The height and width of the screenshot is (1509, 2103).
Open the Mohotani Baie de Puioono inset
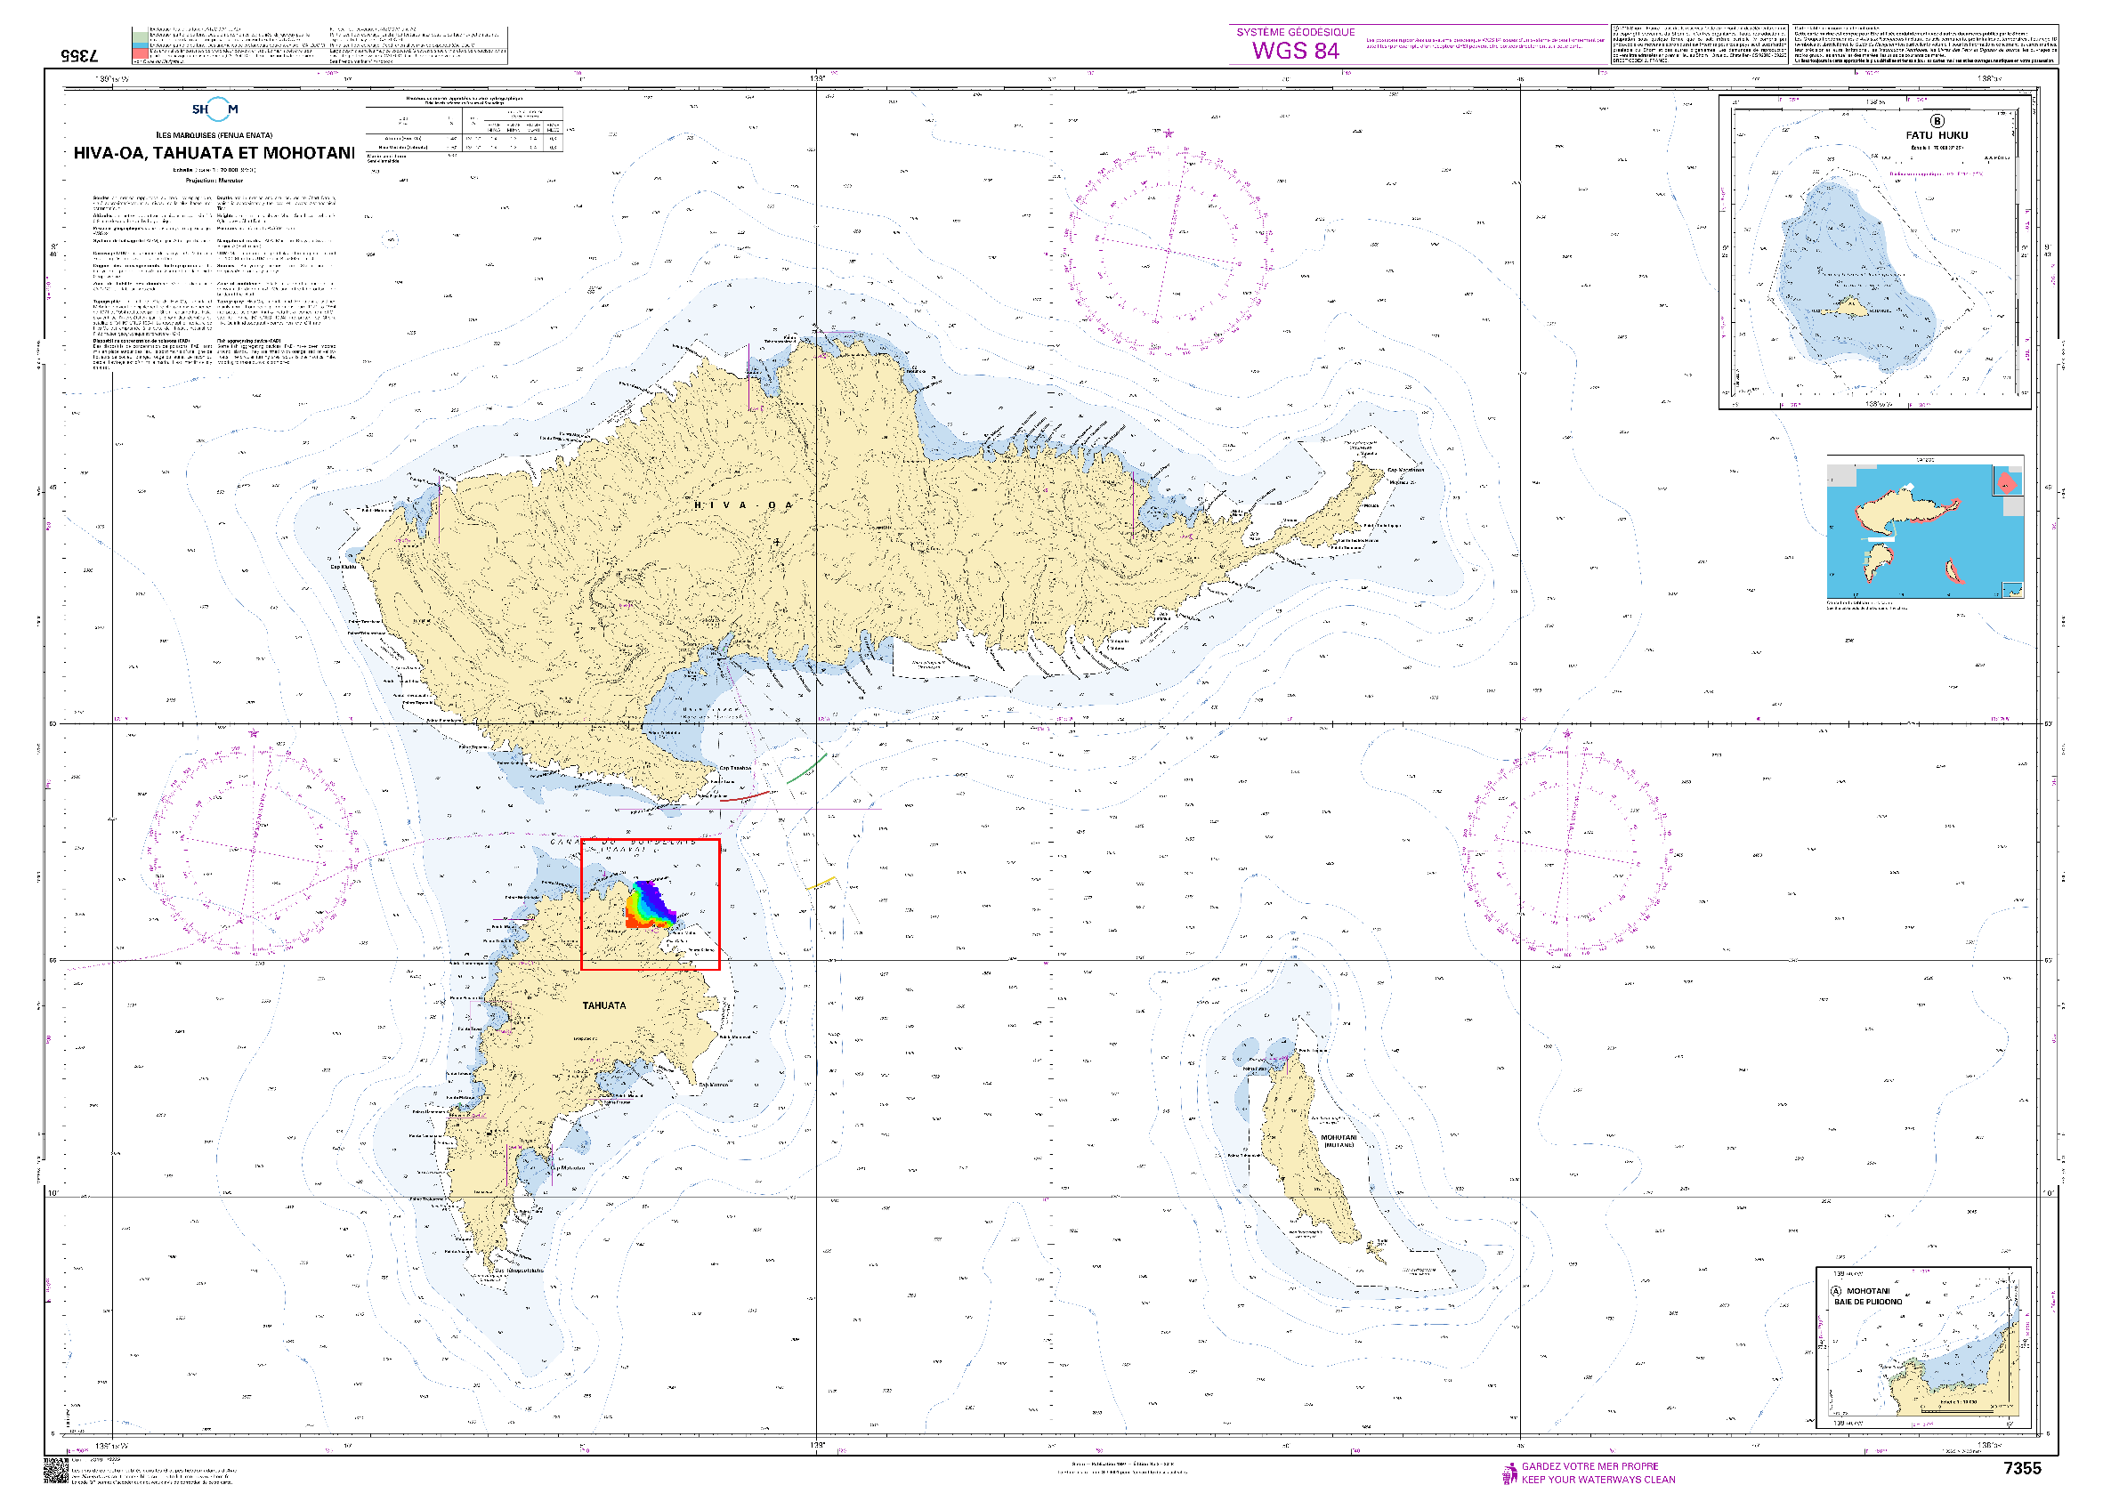click(x=1923, y=1348)
